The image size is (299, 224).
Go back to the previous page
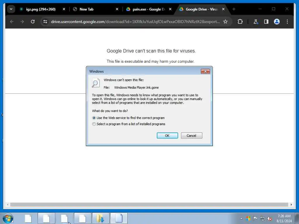coord(12,22)
